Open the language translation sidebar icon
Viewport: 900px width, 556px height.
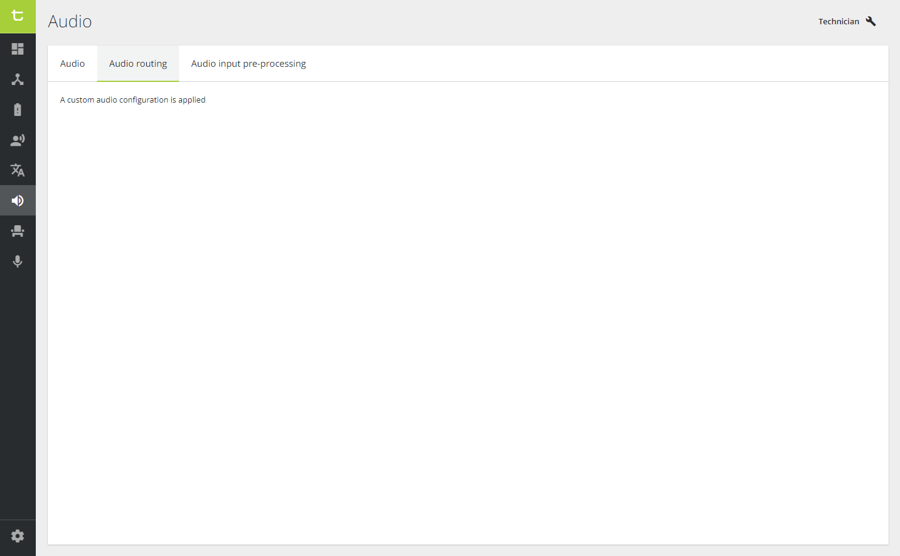click(x=18, y=170)
